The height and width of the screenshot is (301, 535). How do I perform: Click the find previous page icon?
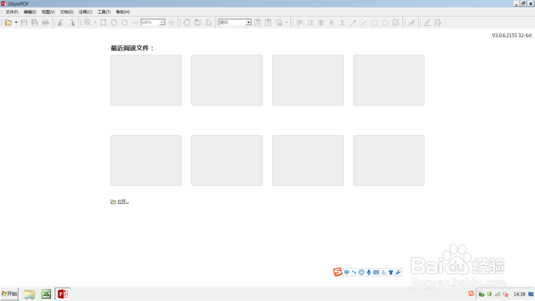click(x=258, y=22)
